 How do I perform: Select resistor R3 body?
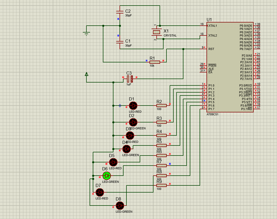[x=161, y=122]
